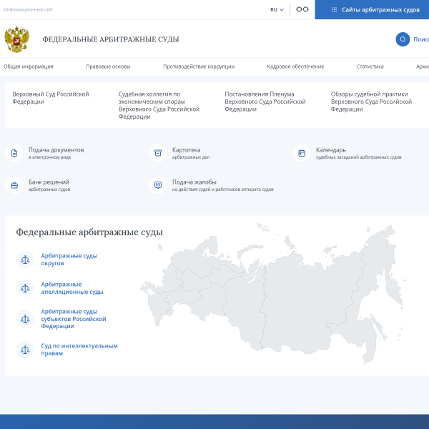
Task: Open Статистика menu item
Action: pyautogui.click(x=370, y=66)
